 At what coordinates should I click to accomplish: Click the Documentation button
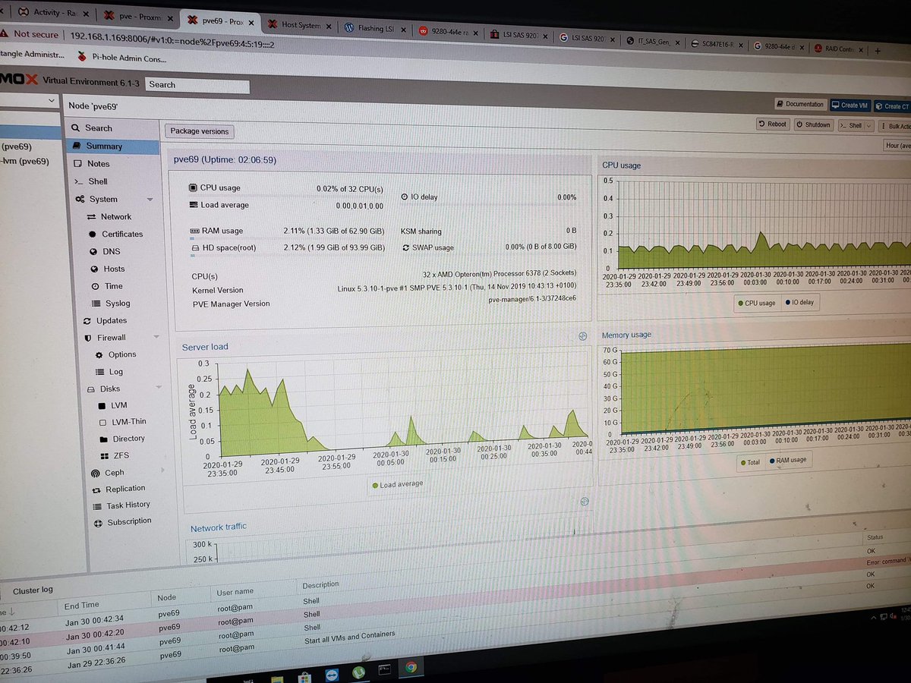[800, 105]
